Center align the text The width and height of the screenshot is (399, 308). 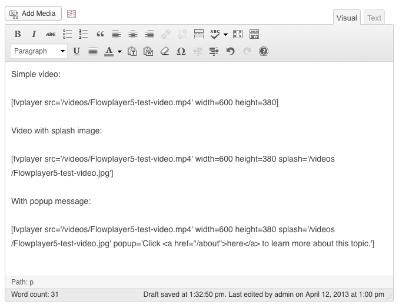coord(133,34)
